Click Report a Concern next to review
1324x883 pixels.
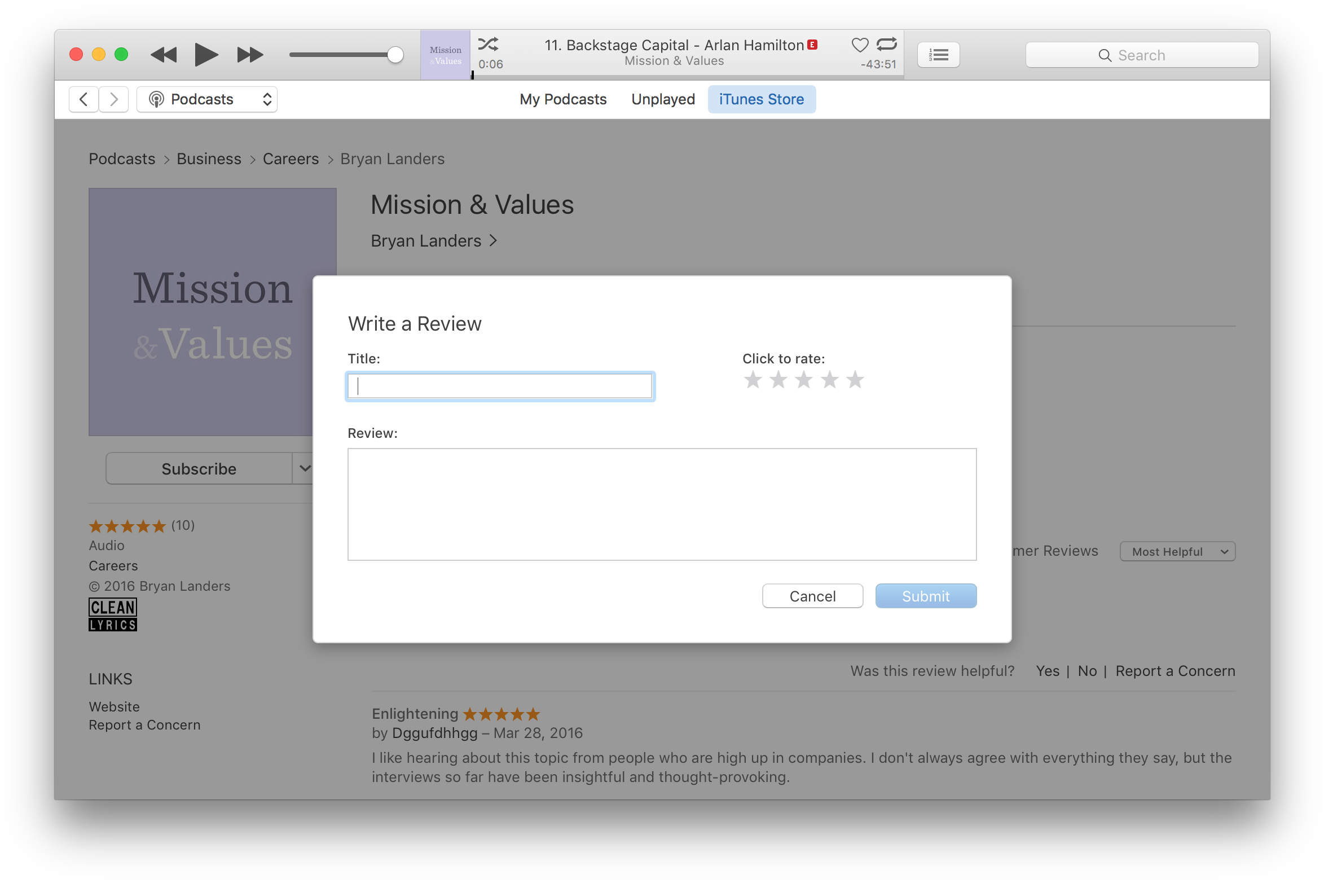[x=1175, y=671]
